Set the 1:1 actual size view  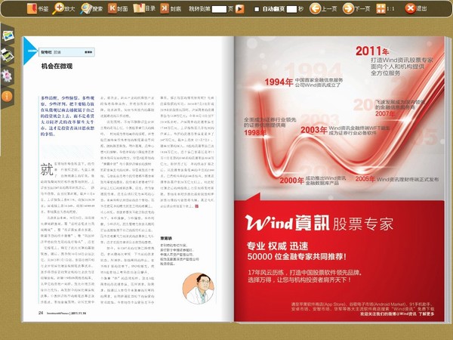pos(385,8)
